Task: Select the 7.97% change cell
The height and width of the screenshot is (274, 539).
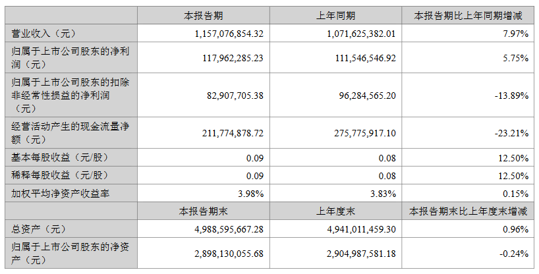Action: pos(515,32)
